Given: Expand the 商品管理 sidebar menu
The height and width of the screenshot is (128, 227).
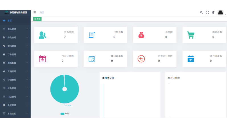Looking at the screenshot, I should [x=15, y=29].
